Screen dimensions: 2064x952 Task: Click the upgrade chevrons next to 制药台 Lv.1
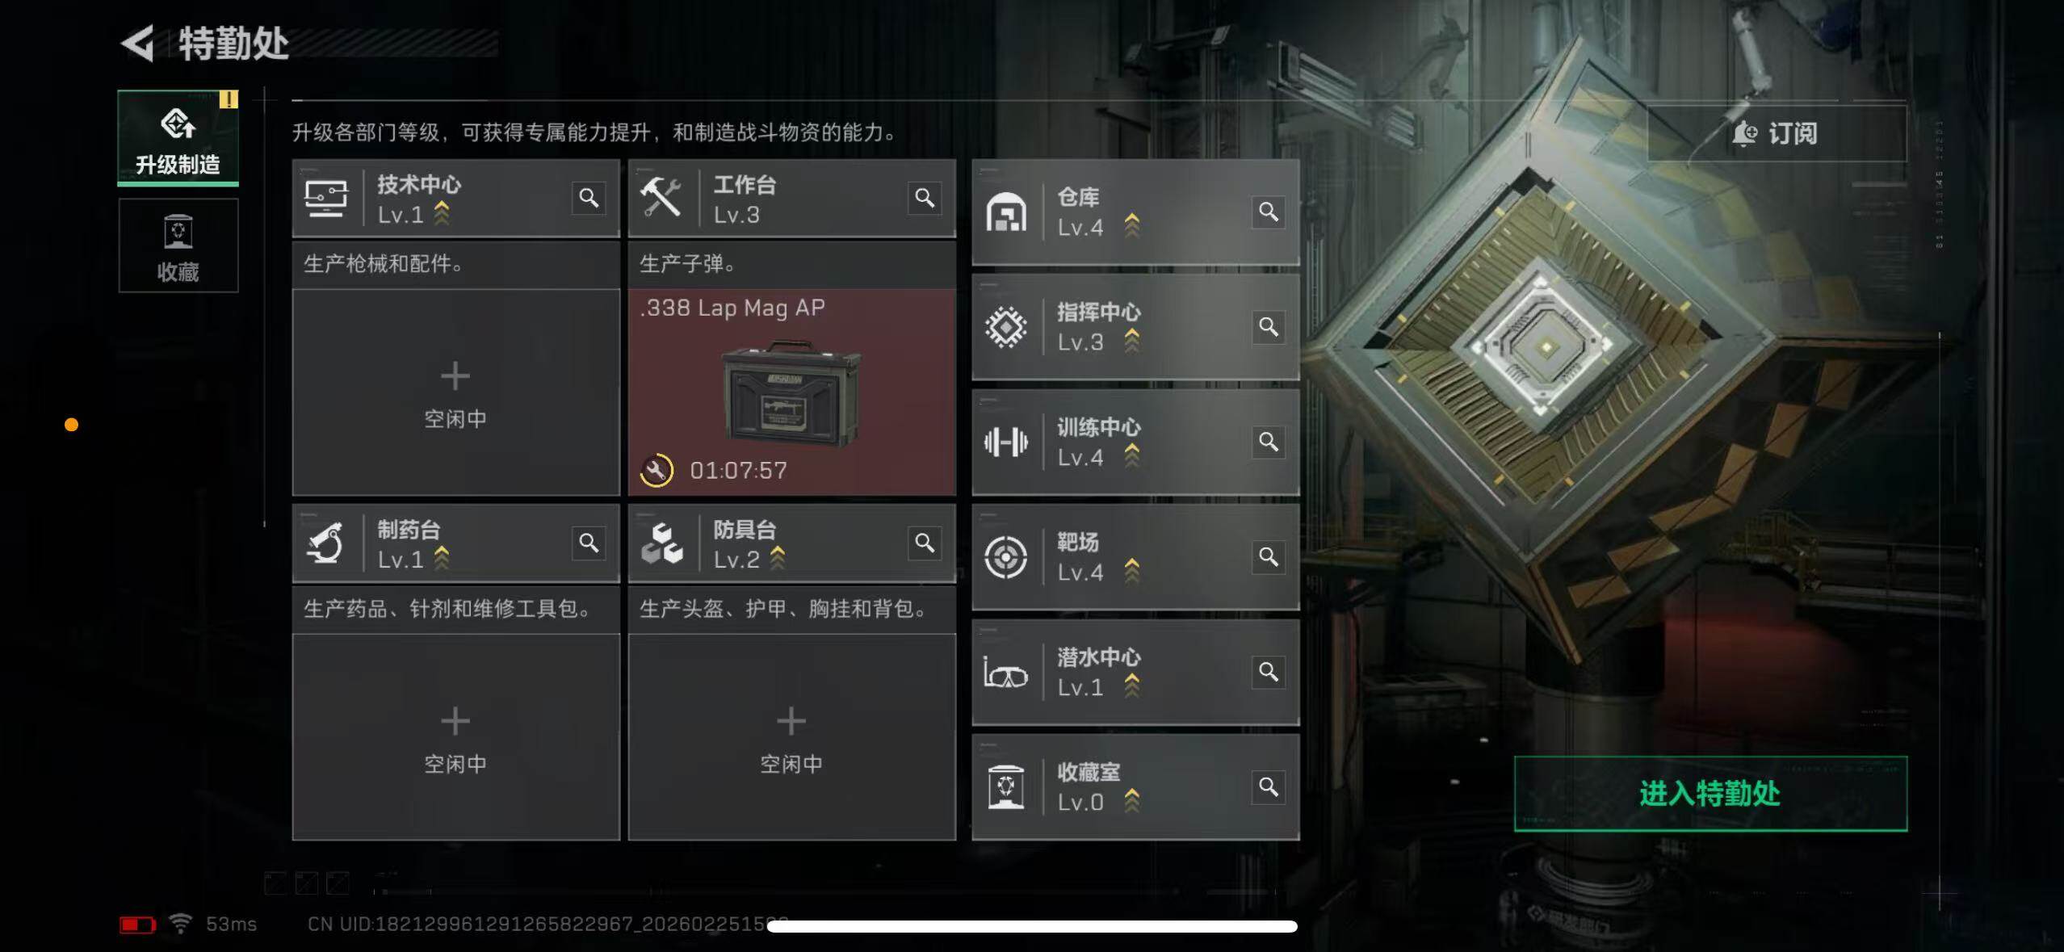coord(442,558)
